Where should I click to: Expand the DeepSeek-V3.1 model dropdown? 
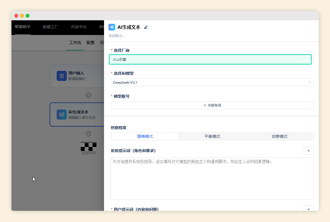212,82
